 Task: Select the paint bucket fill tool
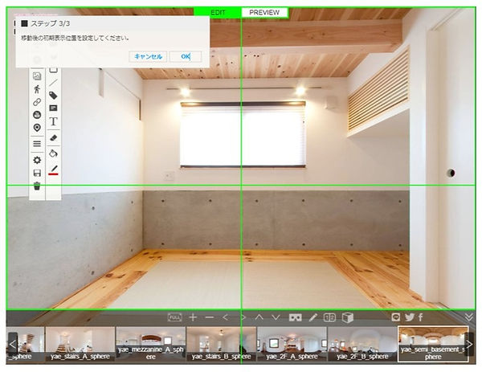54,153
